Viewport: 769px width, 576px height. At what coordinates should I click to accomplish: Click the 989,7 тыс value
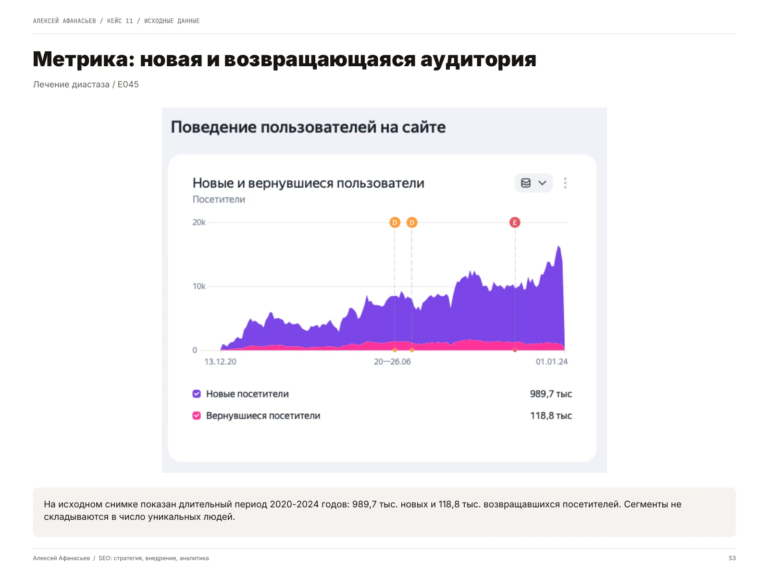551,394
